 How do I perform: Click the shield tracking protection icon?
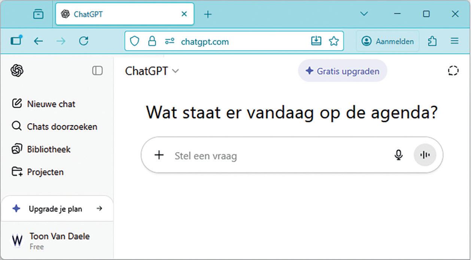tap(134, 41)
